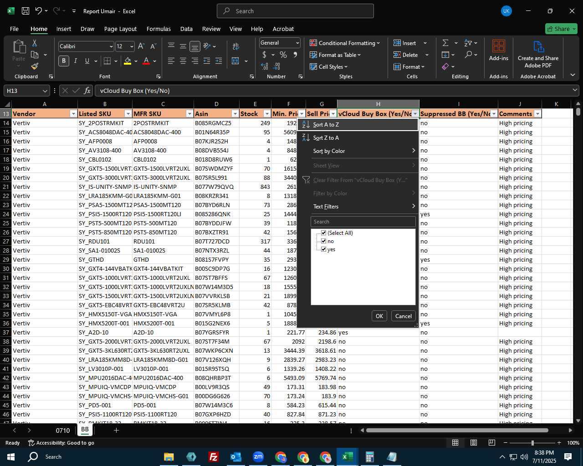Switch to Page Layout view icon

click(x=474, y=443)
